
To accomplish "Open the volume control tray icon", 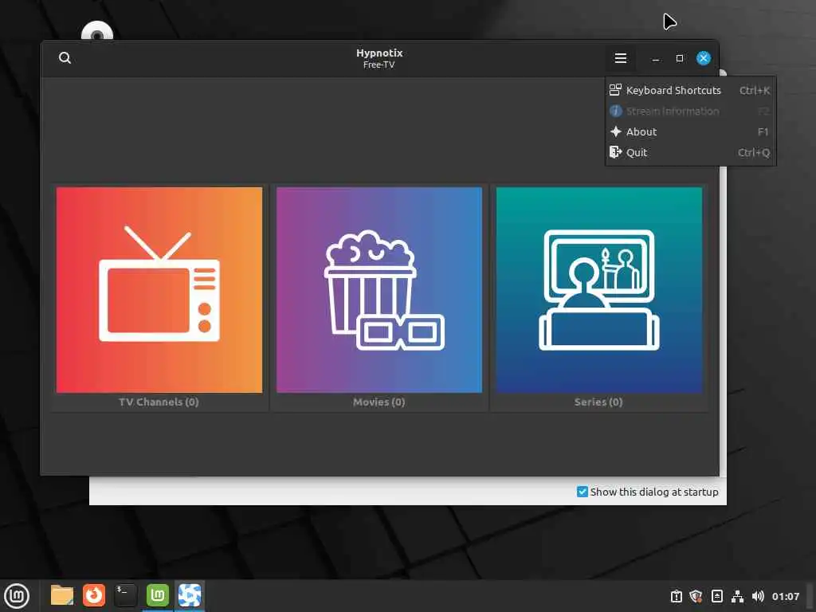I will (x=758, y=596).
